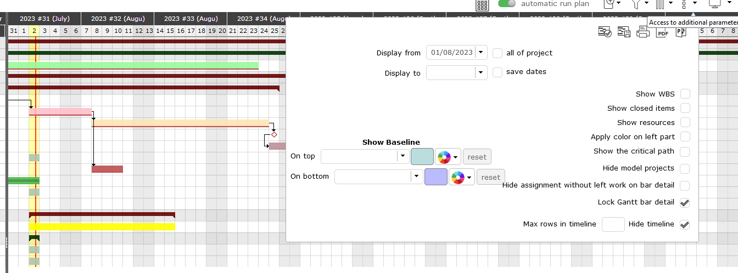The width and height of the screenshot is (738, 273).
Task: Open the Display to date dropdown arrow
Action: [x=481, y=72]
